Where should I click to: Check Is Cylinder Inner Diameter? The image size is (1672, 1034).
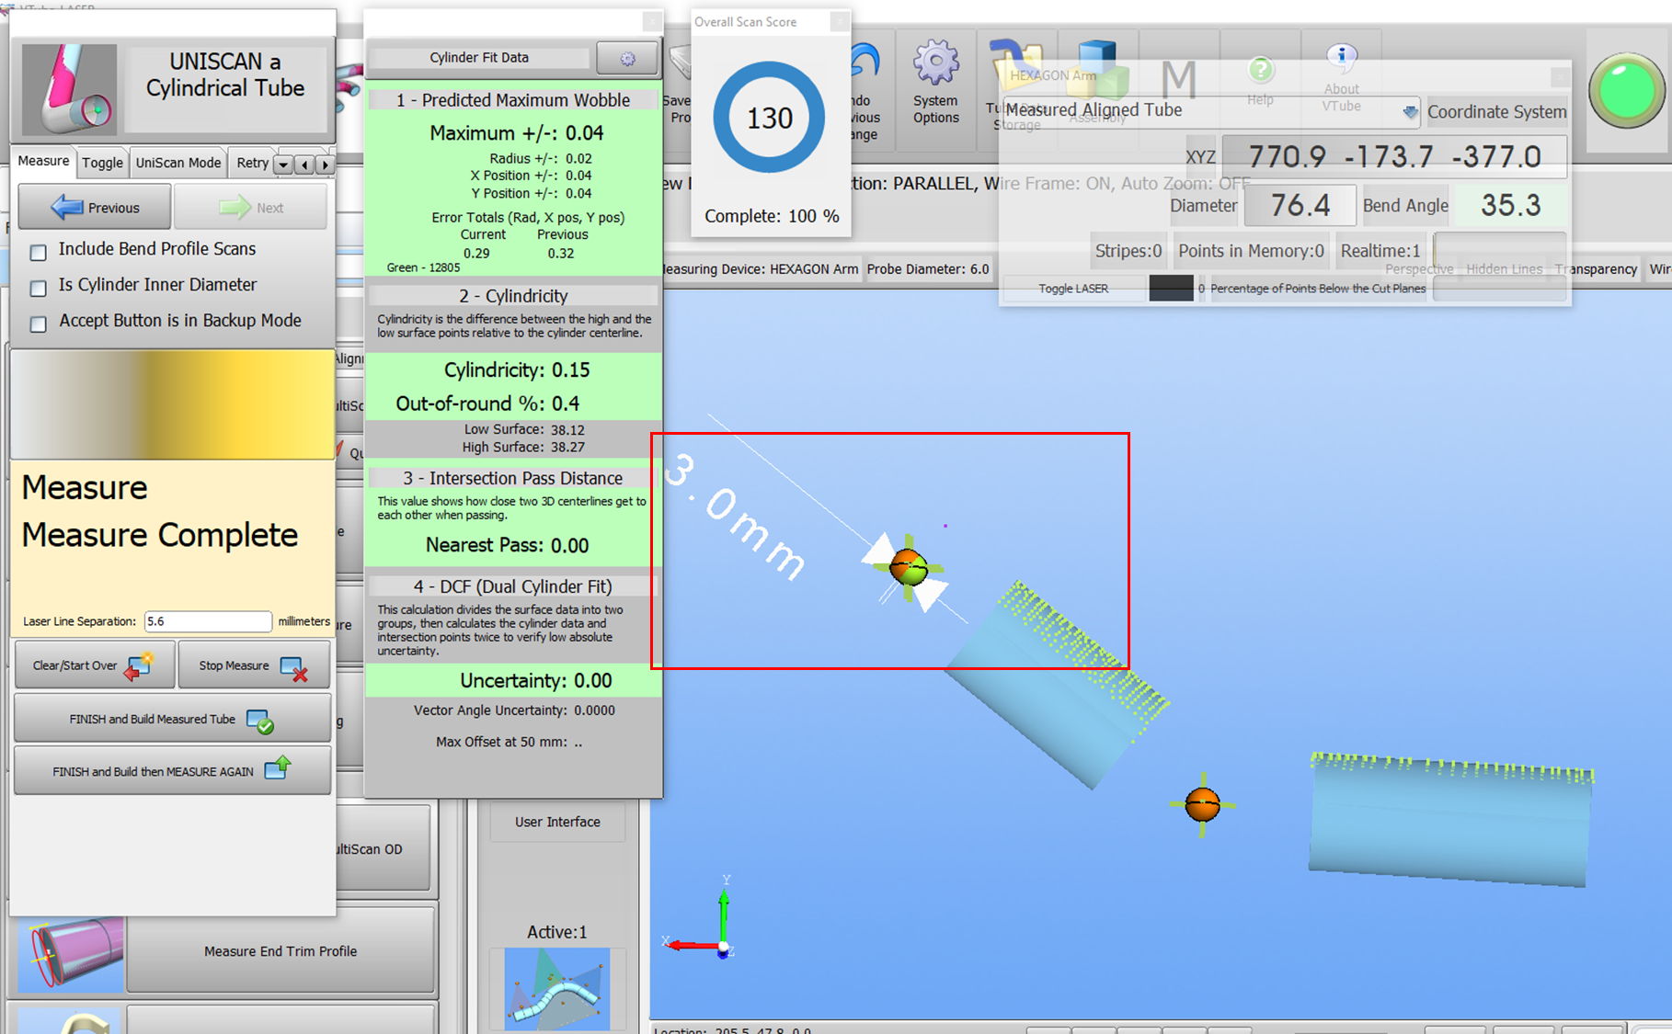(39, 288)
